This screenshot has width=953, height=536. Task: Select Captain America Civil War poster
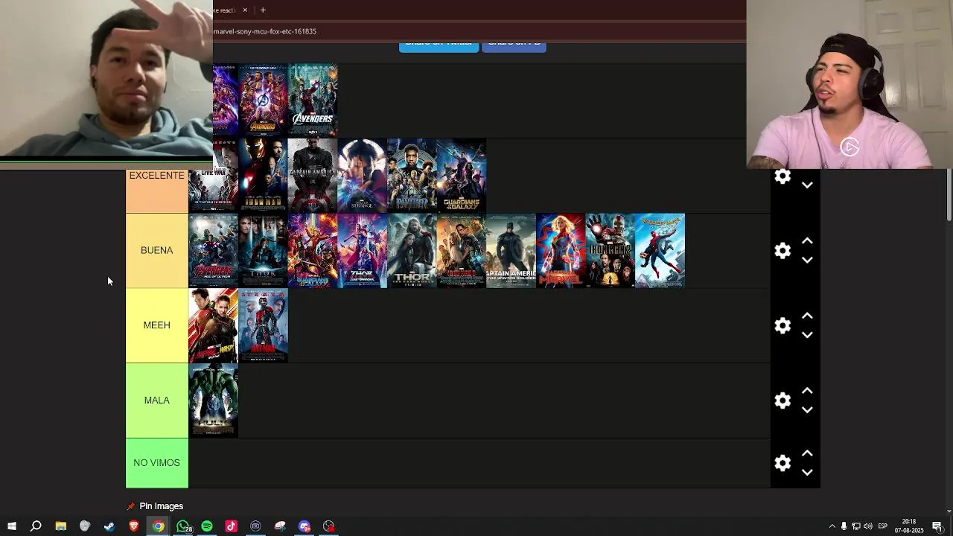(214, 176)
